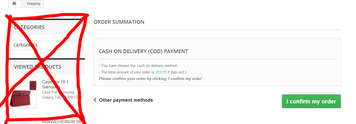Click the Categories block heading
This screenshot has width=356, height=124.
pyautogui.click(x=29, y=27)
